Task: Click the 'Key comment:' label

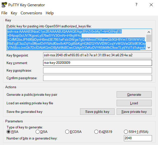Action: click(x=17, y=63)
